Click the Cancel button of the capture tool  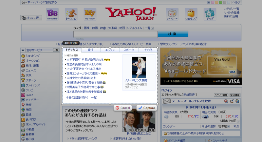point(123,108)
